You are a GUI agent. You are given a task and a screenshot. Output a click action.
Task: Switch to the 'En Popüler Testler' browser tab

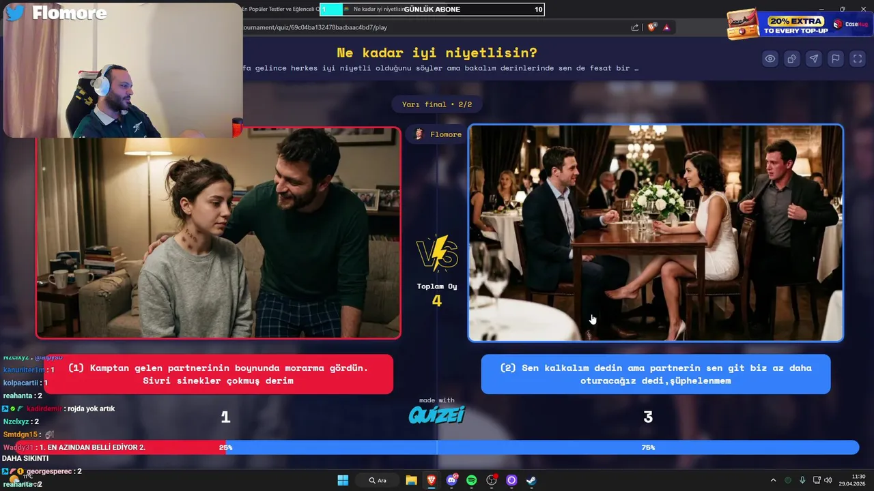pyautogui.click(x=280, y=9)
